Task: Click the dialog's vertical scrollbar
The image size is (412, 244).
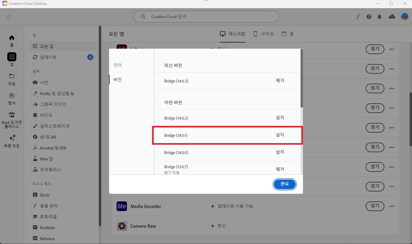Action: 301,79
